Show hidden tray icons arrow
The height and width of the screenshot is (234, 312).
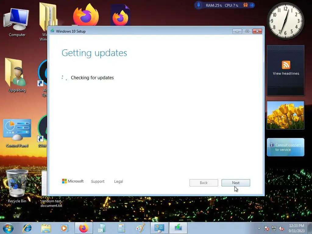point(259,228)
